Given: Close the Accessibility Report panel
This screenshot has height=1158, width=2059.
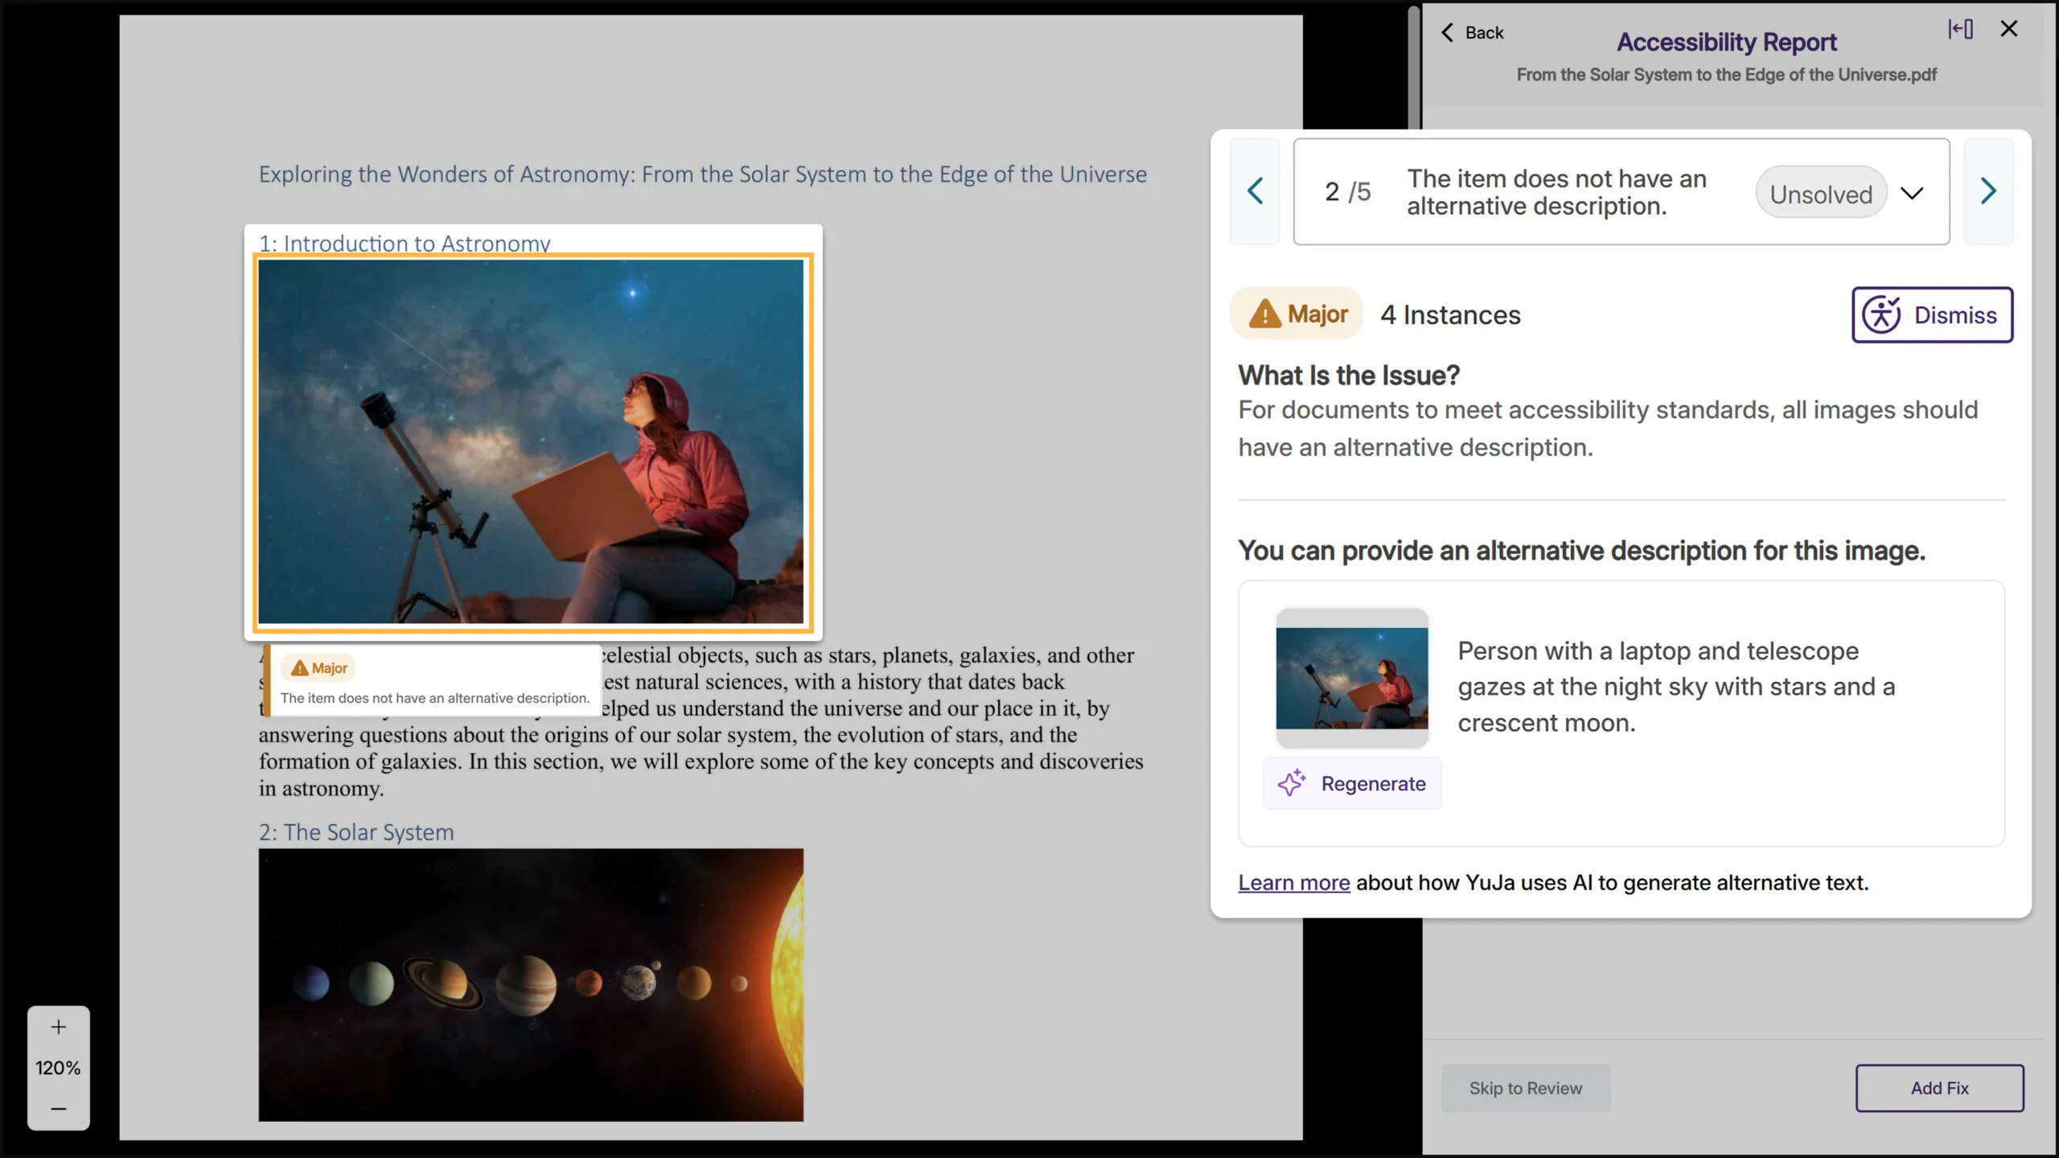Looking at the screenshot, I should tap(2008, 28).
